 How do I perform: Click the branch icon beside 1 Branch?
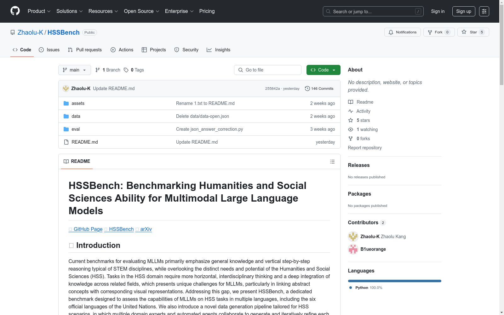(x=98, y=70)
